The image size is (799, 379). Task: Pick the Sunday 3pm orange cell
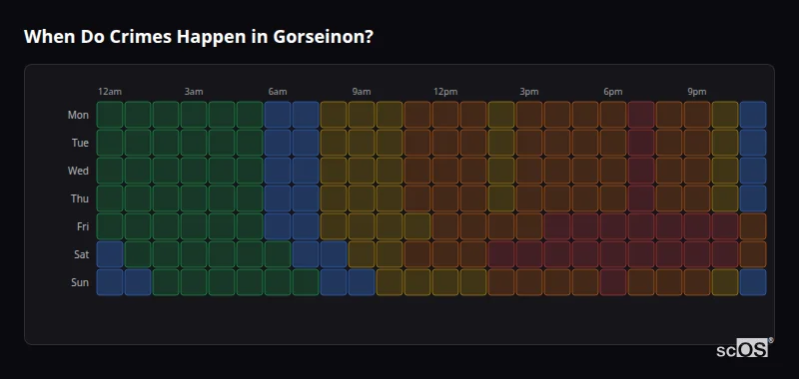tap(529, 282)
